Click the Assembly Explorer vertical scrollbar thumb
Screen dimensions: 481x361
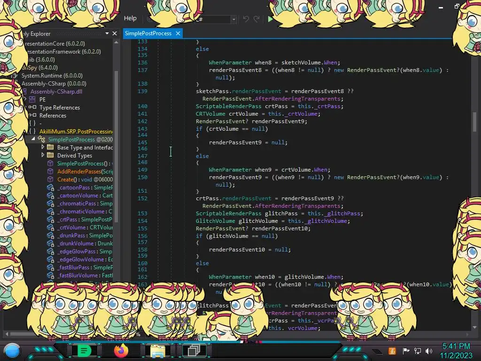pos(116,147)
